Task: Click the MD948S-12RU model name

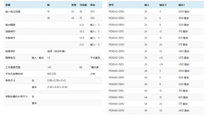Action: pyautogui.click(x=116, y=91)
